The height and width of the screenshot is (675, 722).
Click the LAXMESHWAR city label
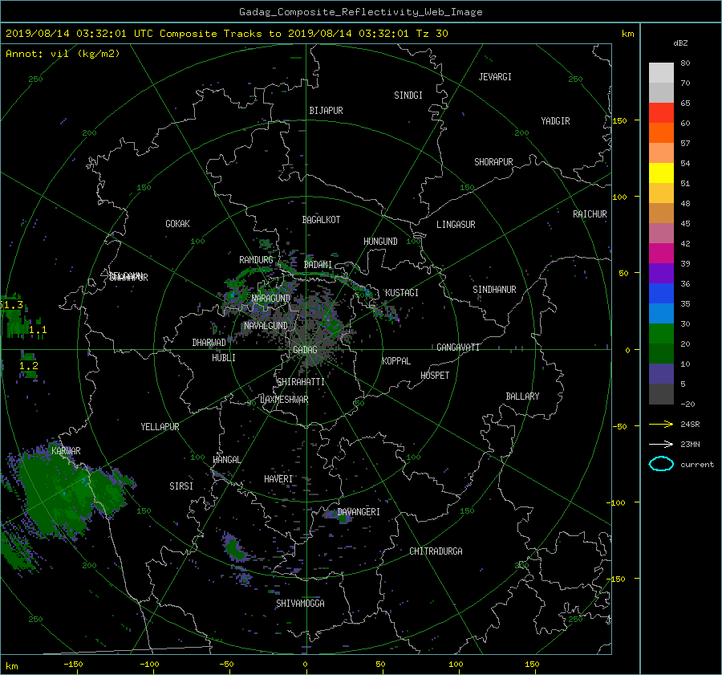click(284, 400)
